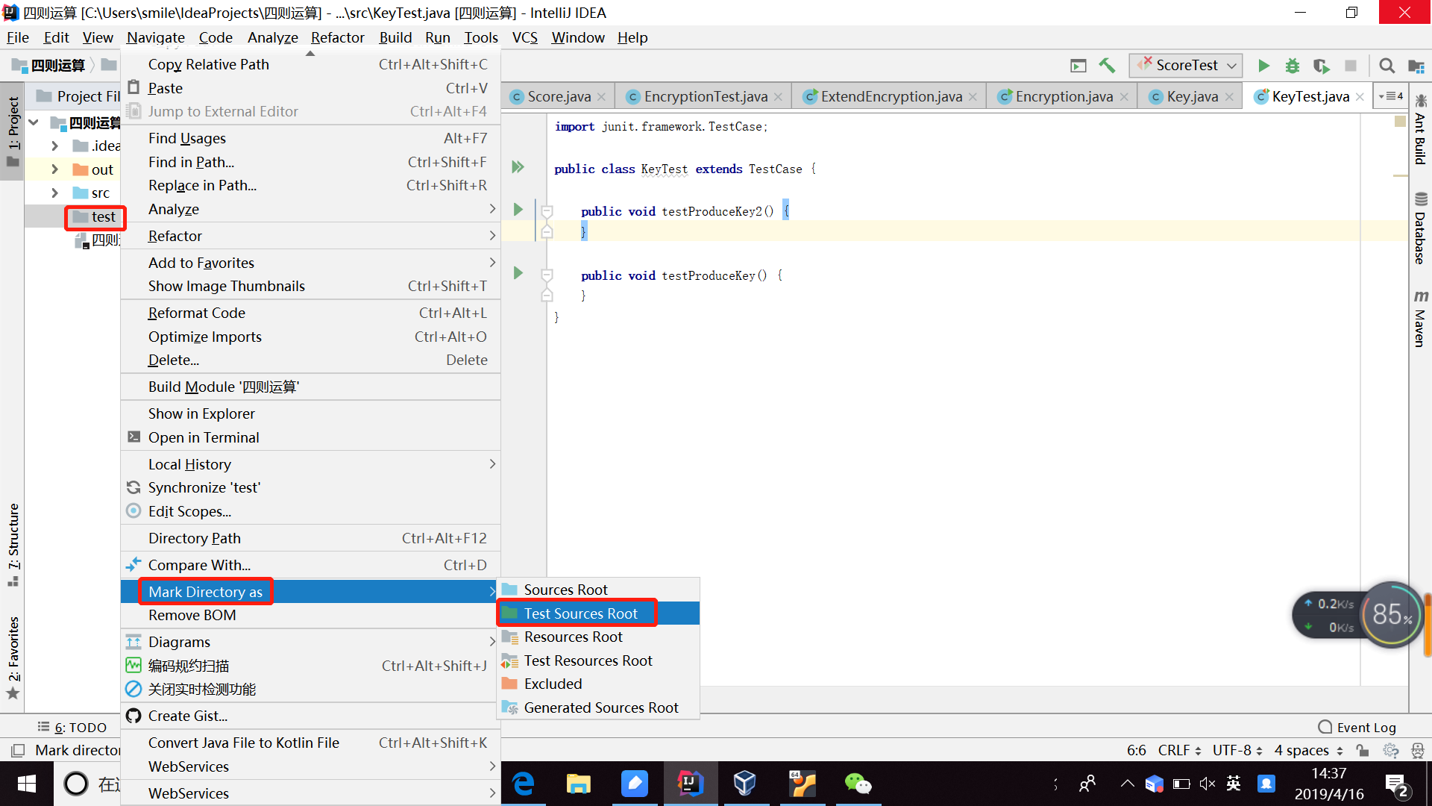1432x806 pixels.
Task: Open the Maven tool window
Action: click(1420, 319)
